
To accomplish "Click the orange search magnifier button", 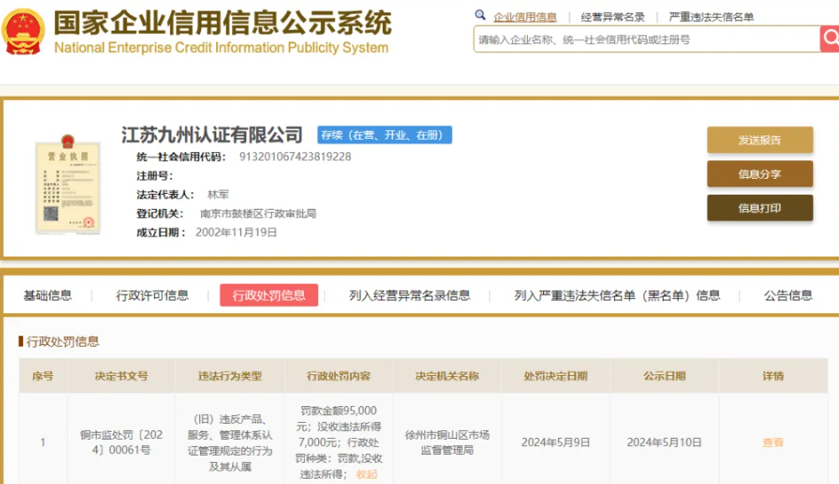I will tap(829, 39).
